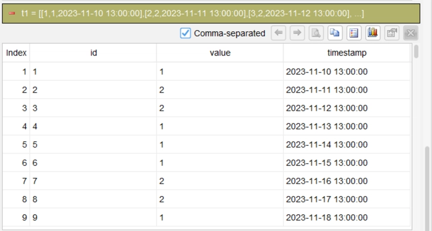Copy table data with copy icon
The image size is (432, 231).
335,33
